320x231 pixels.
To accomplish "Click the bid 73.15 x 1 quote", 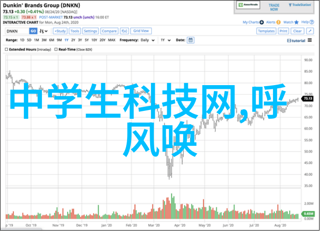I will pyautogui.click(x=11, y=17).
